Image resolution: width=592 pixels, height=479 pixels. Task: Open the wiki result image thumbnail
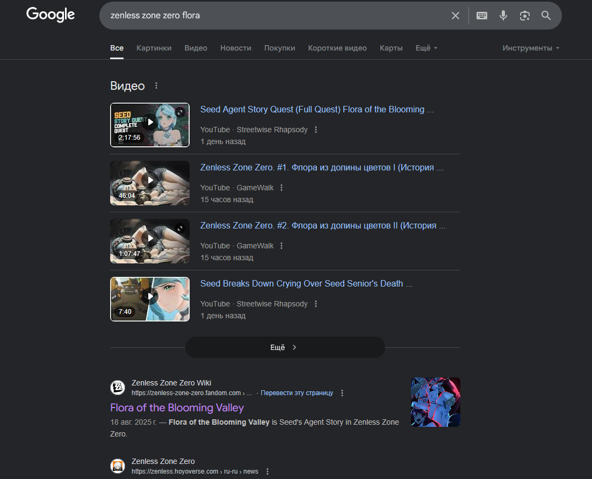click(x=435, y=402)
